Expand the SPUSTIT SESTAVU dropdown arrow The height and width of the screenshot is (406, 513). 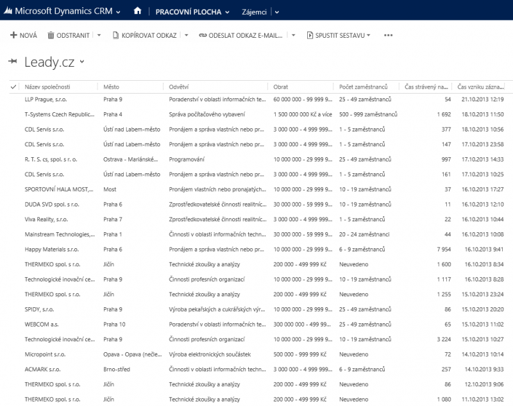click(368, 35)
